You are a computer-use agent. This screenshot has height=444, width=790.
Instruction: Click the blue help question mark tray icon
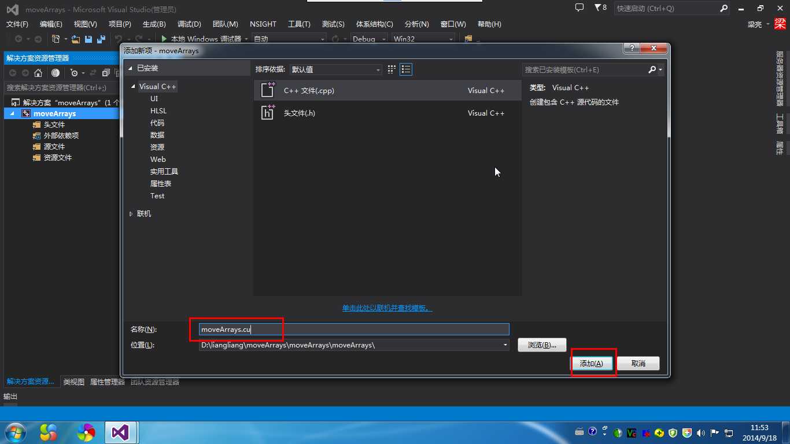(x=592, y=432)
